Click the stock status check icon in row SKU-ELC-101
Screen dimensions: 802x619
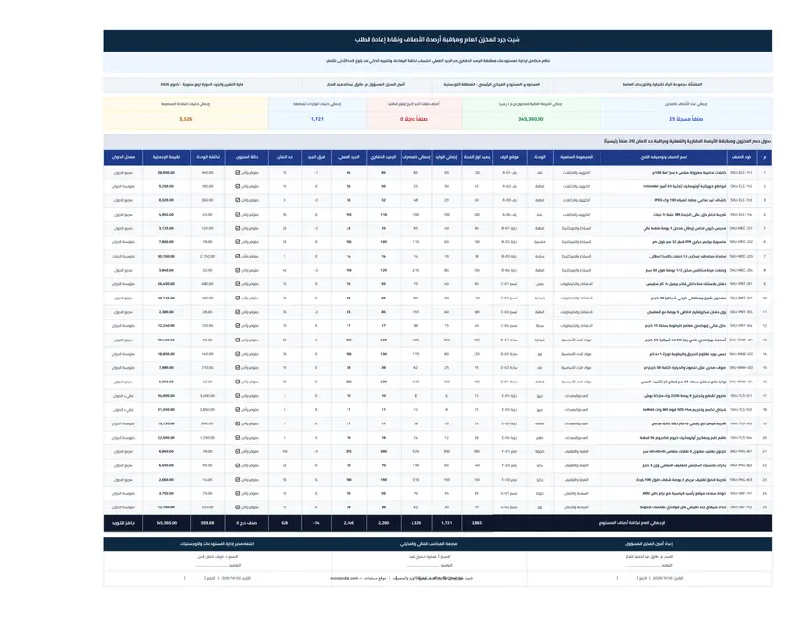coord(238,173)
